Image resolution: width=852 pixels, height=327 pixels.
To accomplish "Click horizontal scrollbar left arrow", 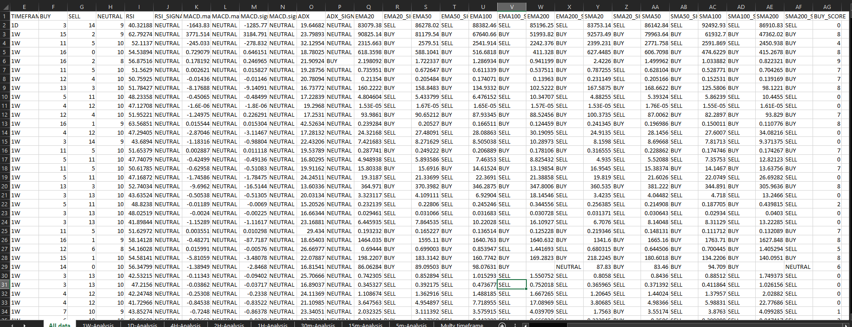I will (525, 325).
